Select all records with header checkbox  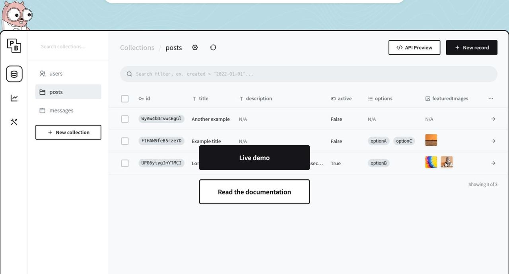pos(125,98)
